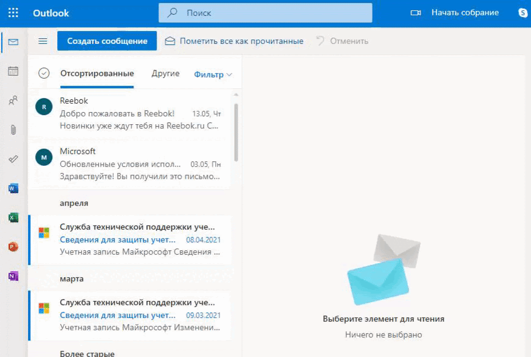Open the app launcher grid

click(13, 13)
